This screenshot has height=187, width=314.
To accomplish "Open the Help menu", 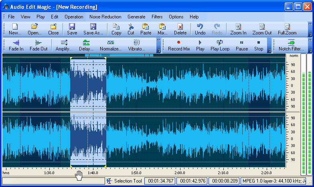I will pos(194,17).
